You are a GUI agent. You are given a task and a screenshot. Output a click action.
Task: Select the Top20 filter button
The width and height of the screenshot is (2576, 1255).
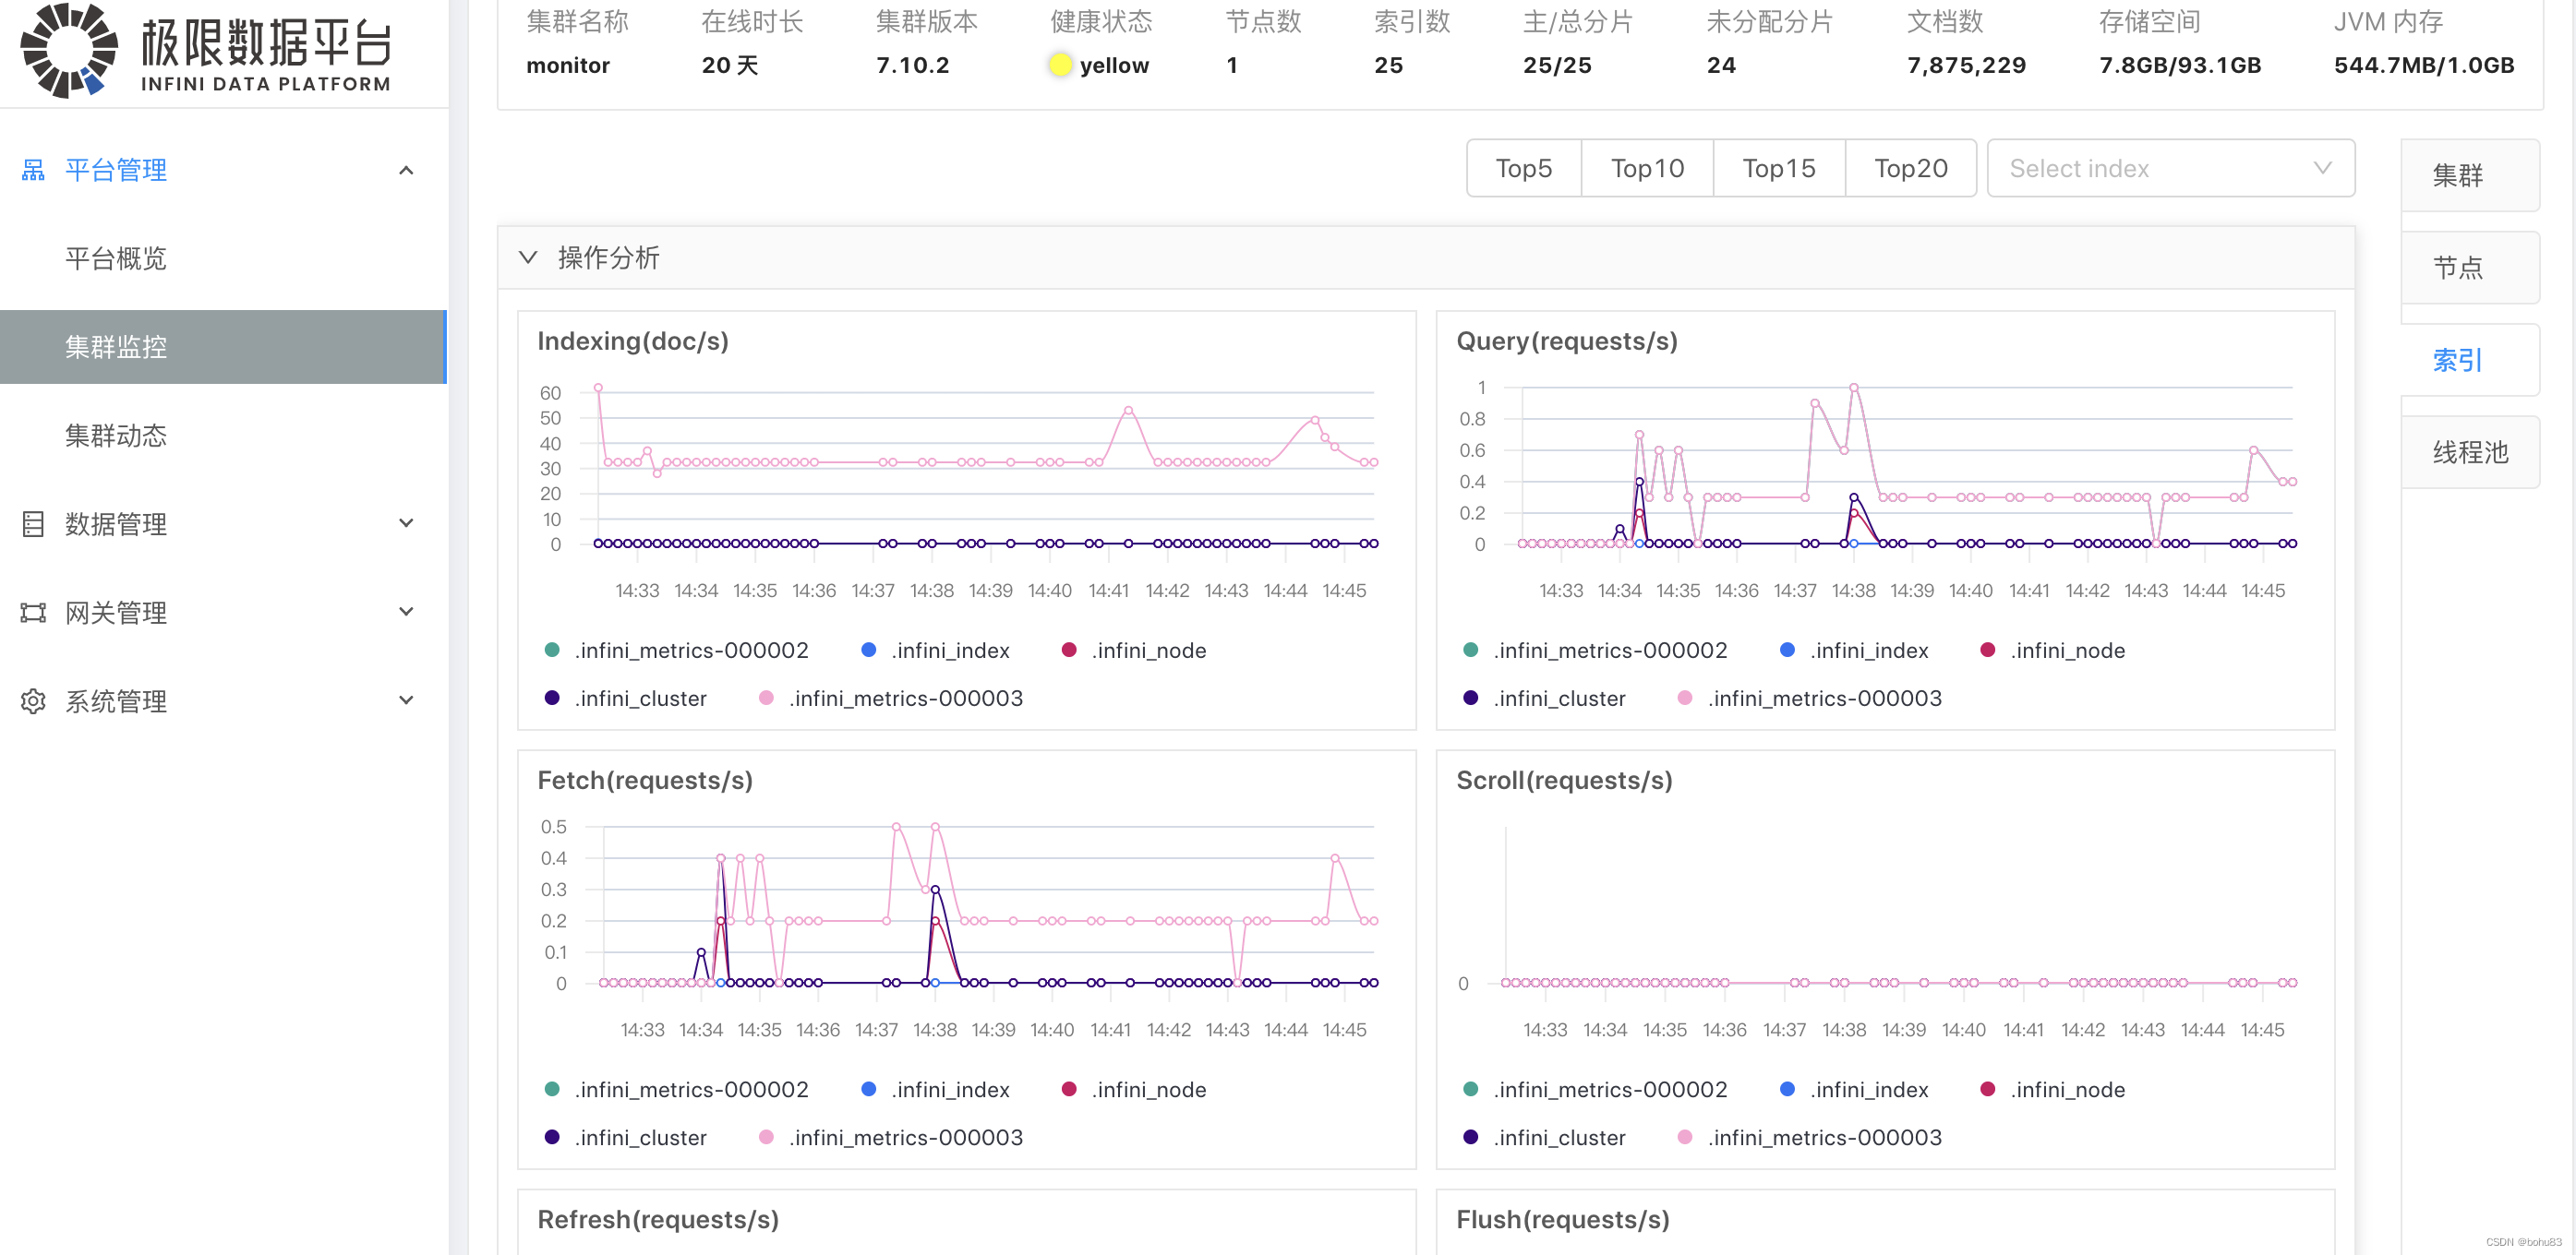point(1910,169)
